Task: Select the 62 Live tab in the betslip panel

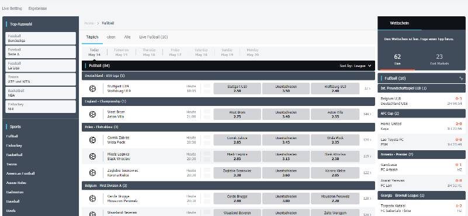Action: (397, 59)
